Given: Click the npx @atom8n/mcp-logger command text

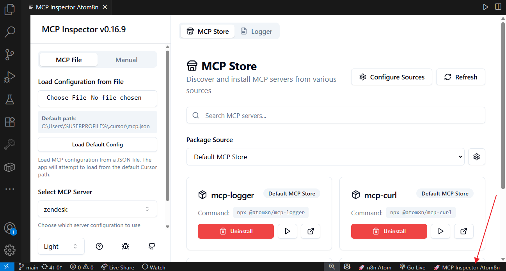Looking at the screenshot, I should (x=271, y=213).
